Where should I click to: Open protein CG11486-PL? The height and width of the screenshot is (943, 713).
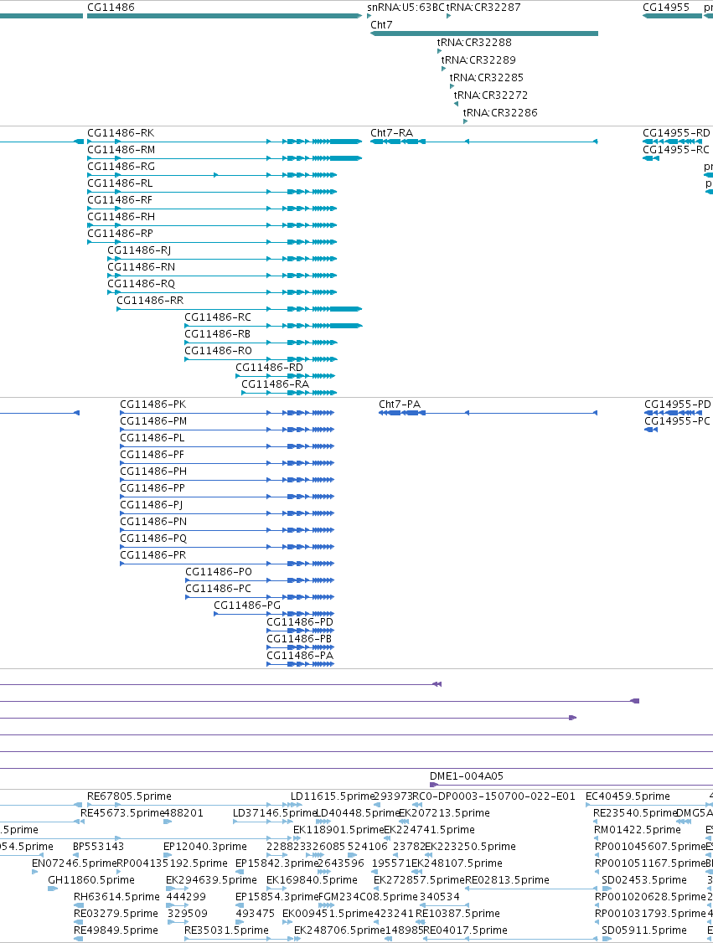(152, 438)
